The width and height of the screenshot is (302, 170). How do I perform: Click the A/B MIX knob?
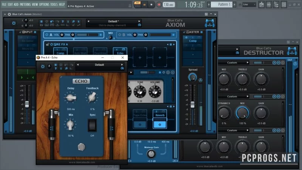click(x=110, y=37)
